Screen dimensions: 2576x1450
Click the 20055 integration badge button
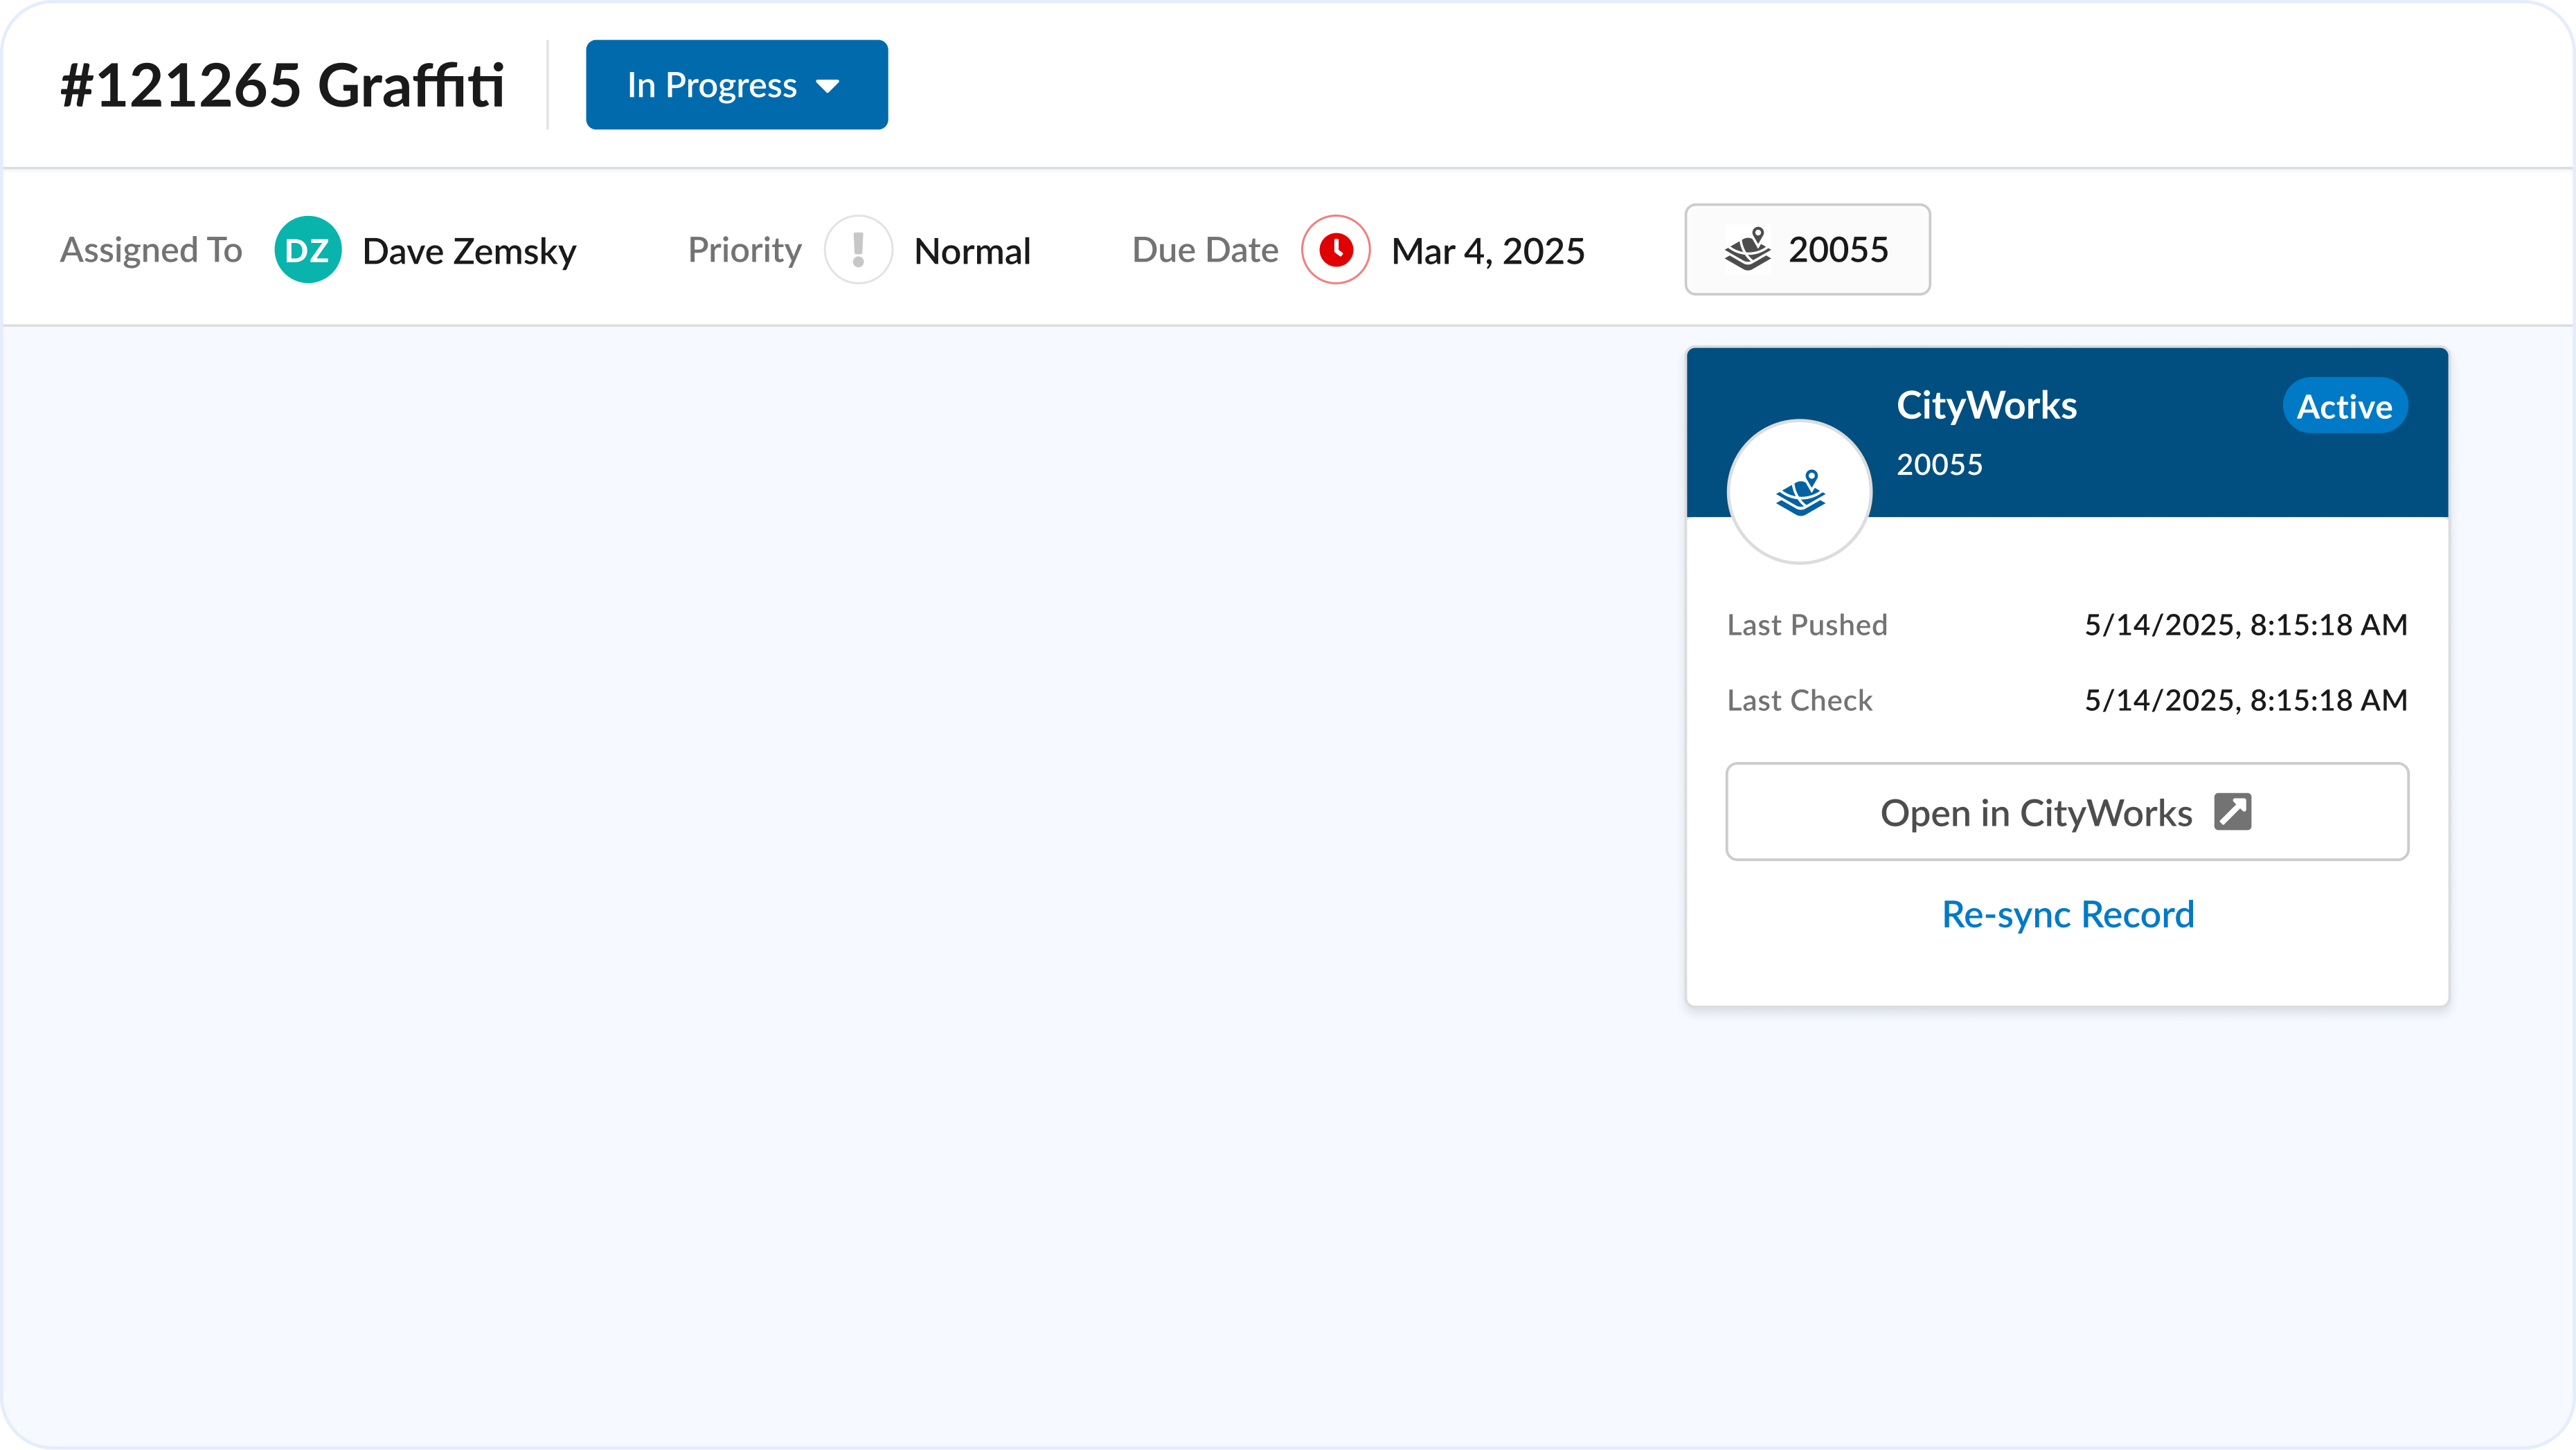[x=1806, y=250]
